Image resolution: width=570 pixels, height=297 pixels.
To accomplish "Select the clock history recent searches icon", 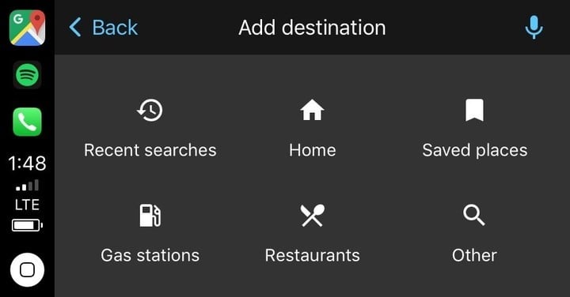I will (150, 111).
